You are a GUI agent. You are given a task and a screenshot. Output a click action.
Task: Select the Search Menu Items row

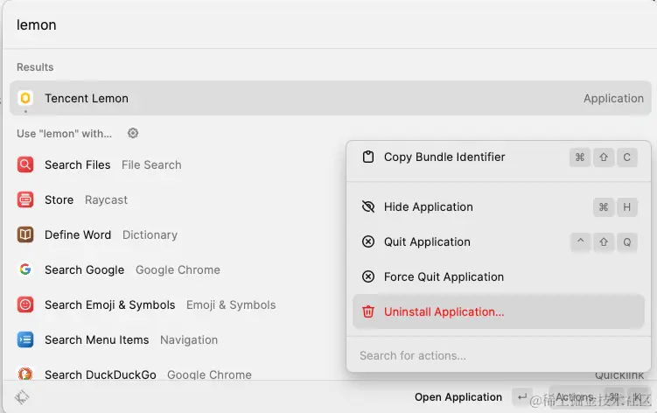coord(176,339)
